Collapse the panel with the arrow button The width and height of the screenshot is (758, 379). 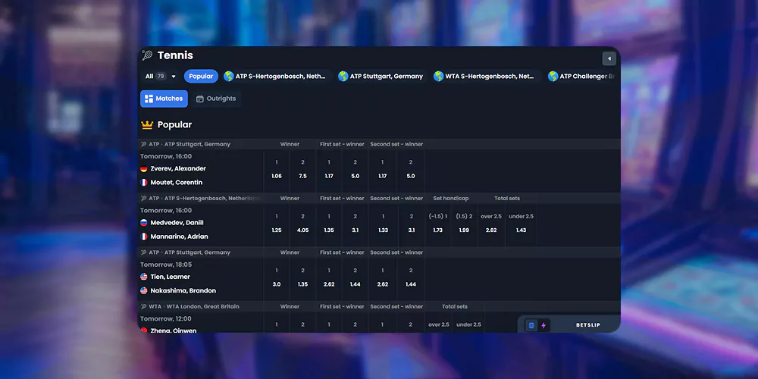[609, 58]
